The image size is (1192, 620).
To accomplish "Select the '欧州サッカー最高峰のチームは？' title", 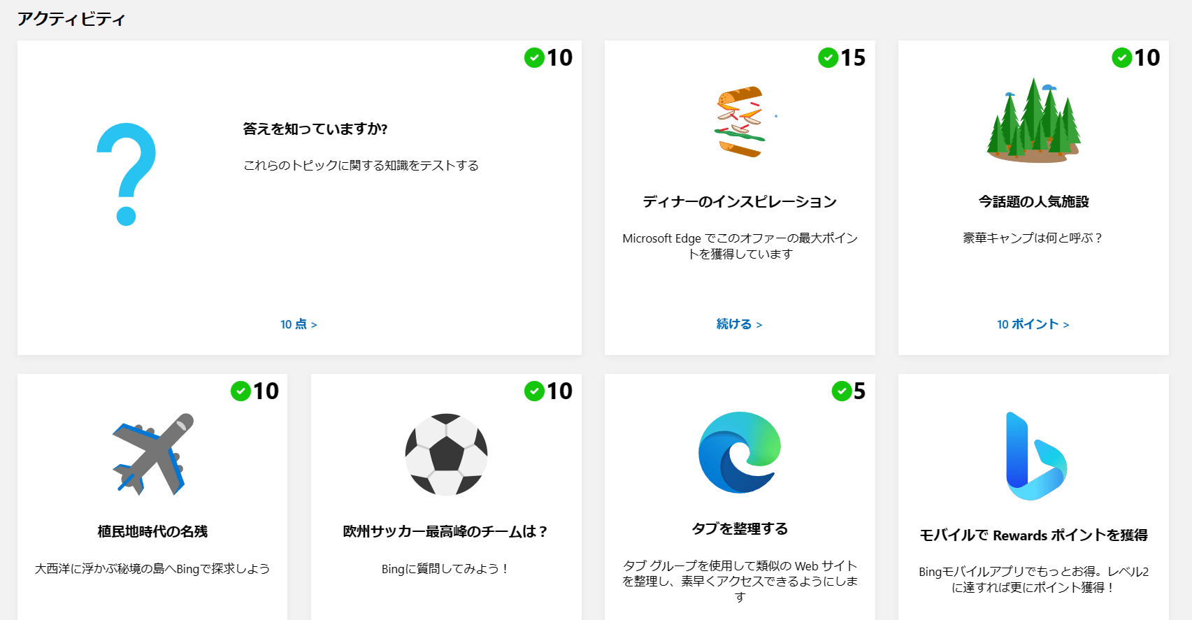I will point(445,532).
